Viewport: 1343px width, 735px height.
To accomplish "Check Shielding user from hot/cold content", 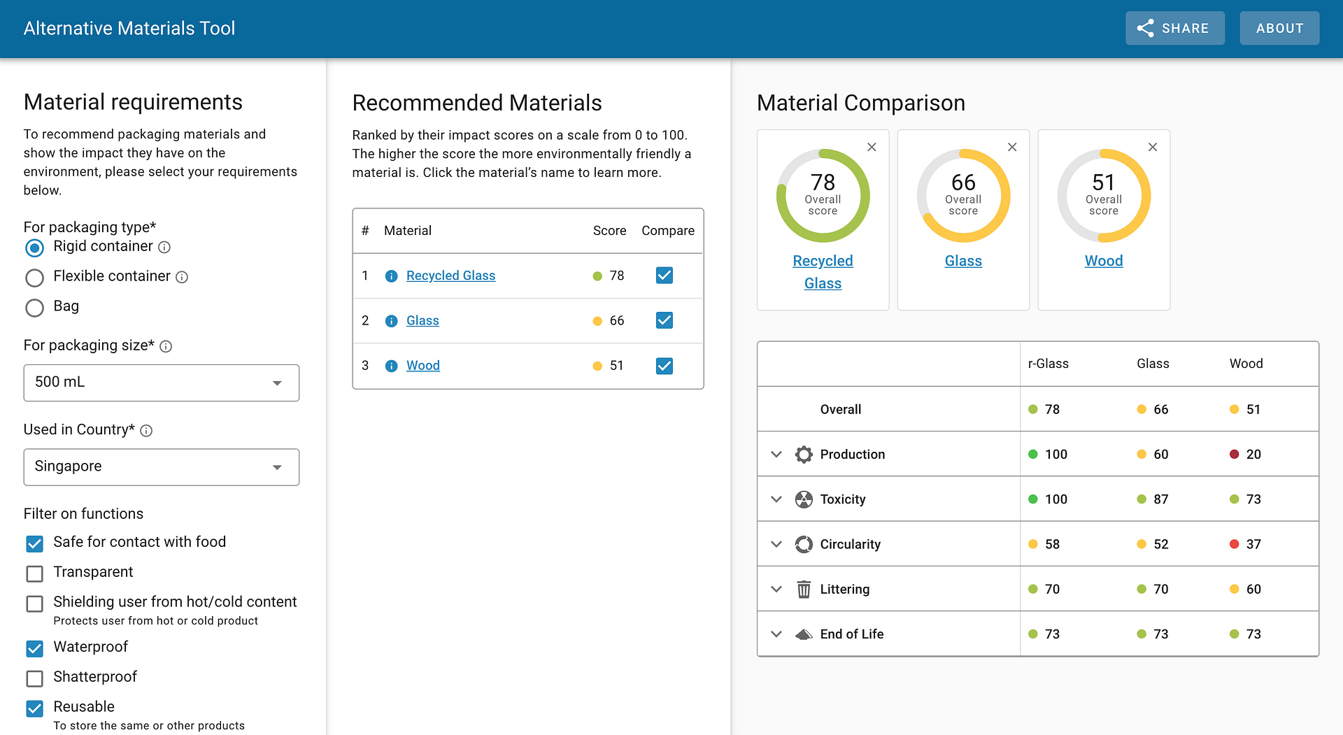I will point(34,604).
